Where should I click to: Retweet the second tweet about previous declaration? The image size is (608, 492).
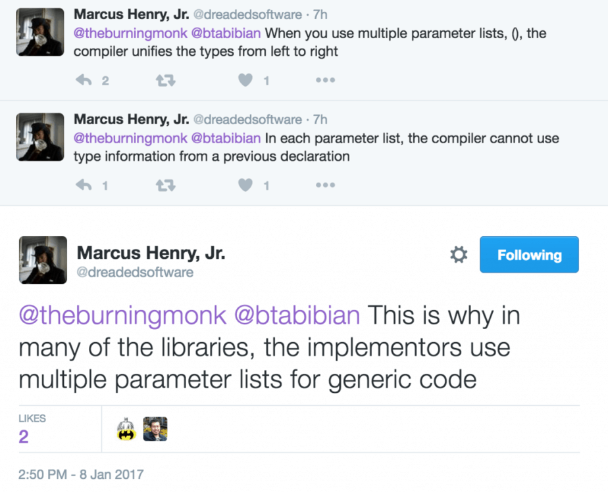pos(165,186)
